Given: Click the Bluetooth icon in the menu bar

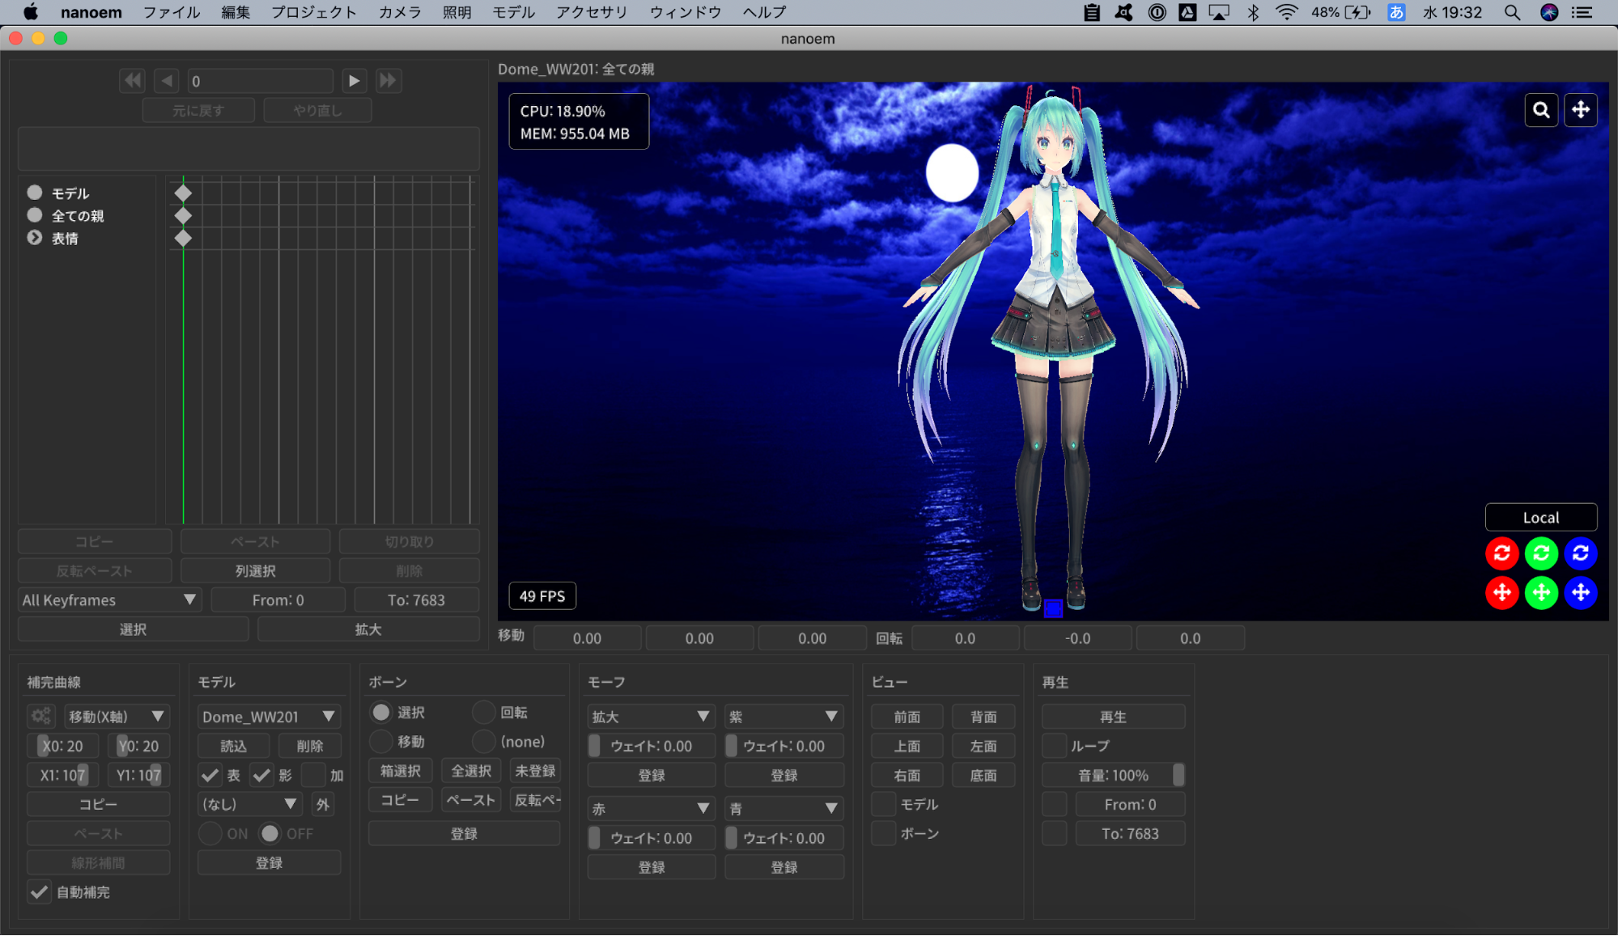Looking at the screenshot, I should click(x=1253, y=12).
